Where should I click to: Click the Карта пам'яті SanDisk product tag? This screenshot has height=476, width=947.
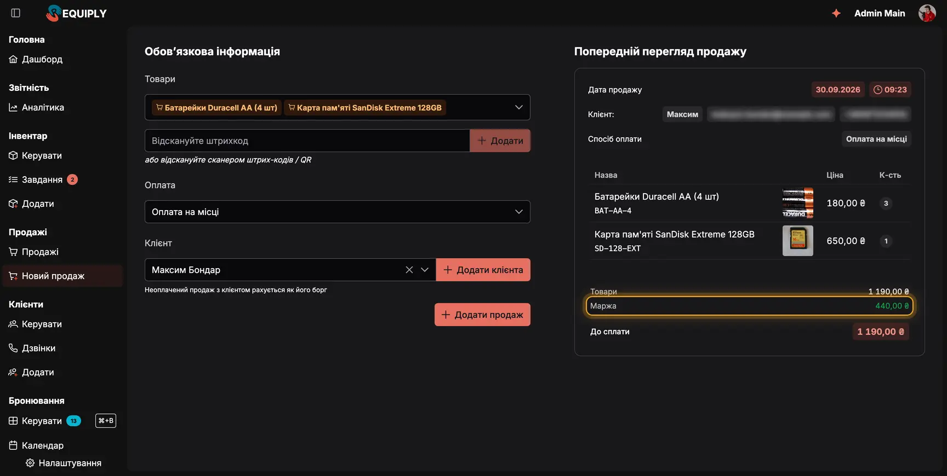coord(365,108)
